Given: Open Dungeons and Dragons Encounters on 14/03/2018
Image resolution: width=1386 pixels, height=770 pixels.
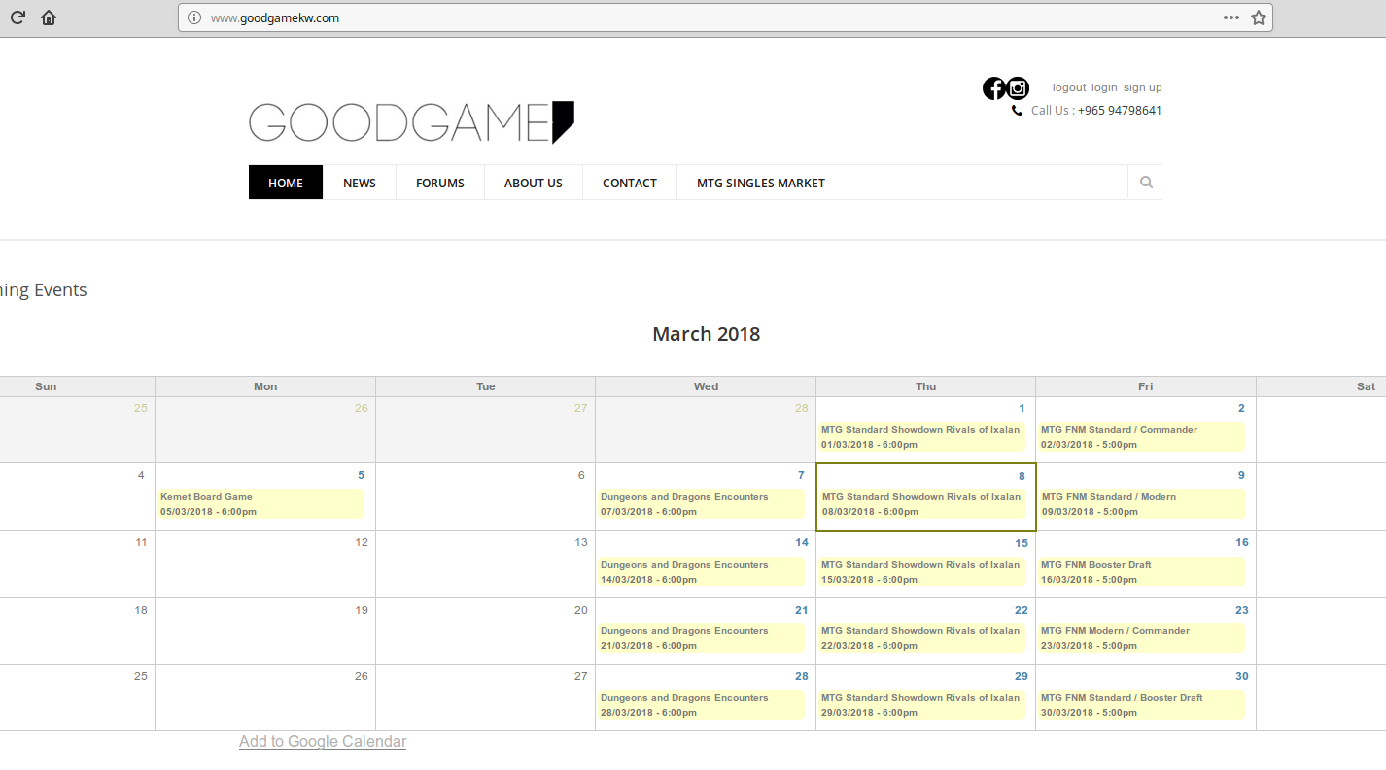Looking at the screenshot, I should [x=701, y=571].
